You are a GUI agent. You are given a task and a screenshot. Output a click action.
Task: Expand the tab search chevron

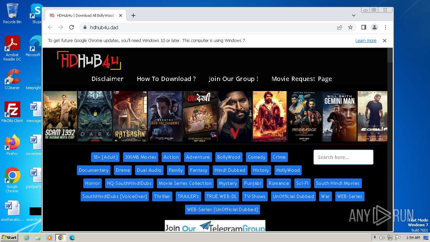point(354,15)
